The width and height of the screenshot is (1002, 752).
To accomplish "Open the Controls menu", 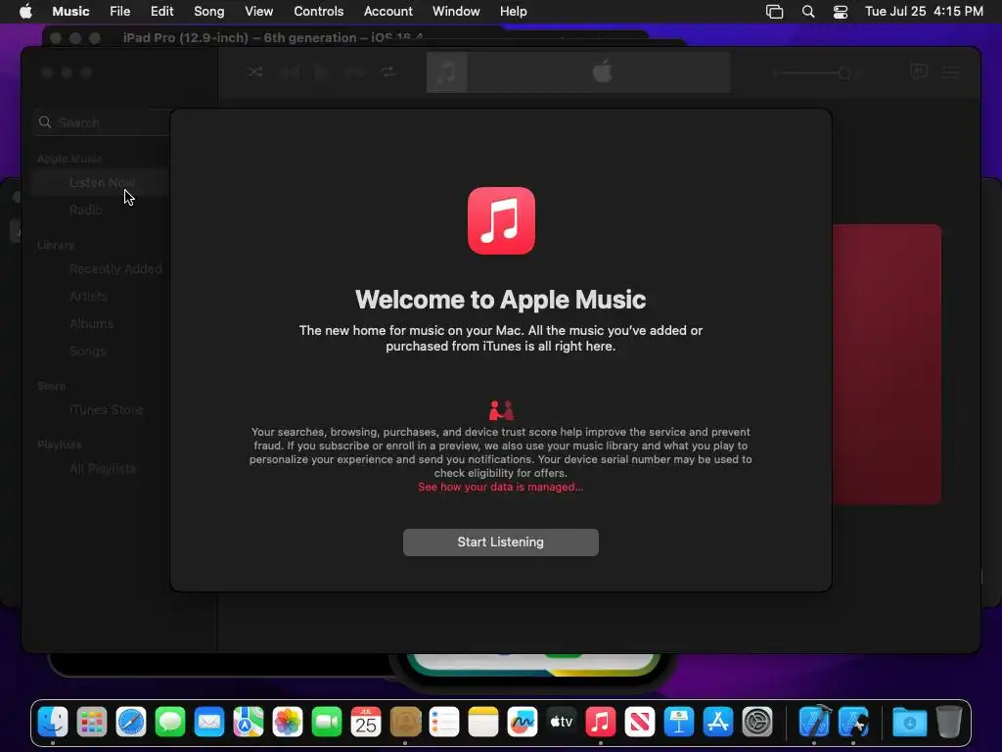I will [x=318, y=12].
